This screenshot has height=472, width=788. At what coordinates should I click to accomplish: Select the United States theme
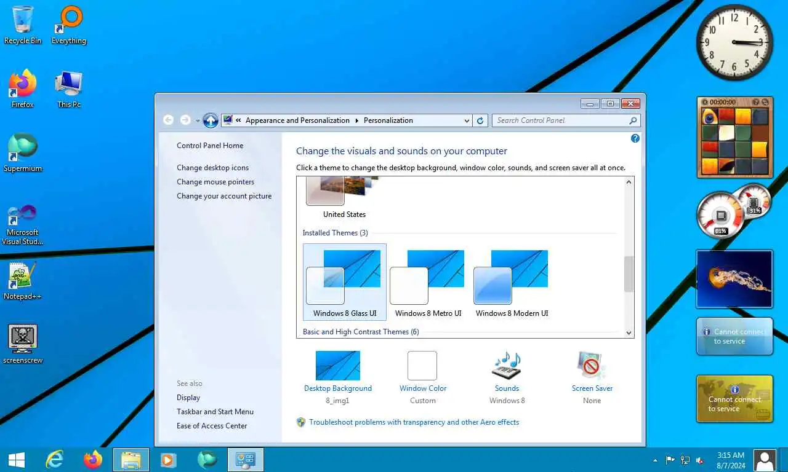tap(344, 198)
